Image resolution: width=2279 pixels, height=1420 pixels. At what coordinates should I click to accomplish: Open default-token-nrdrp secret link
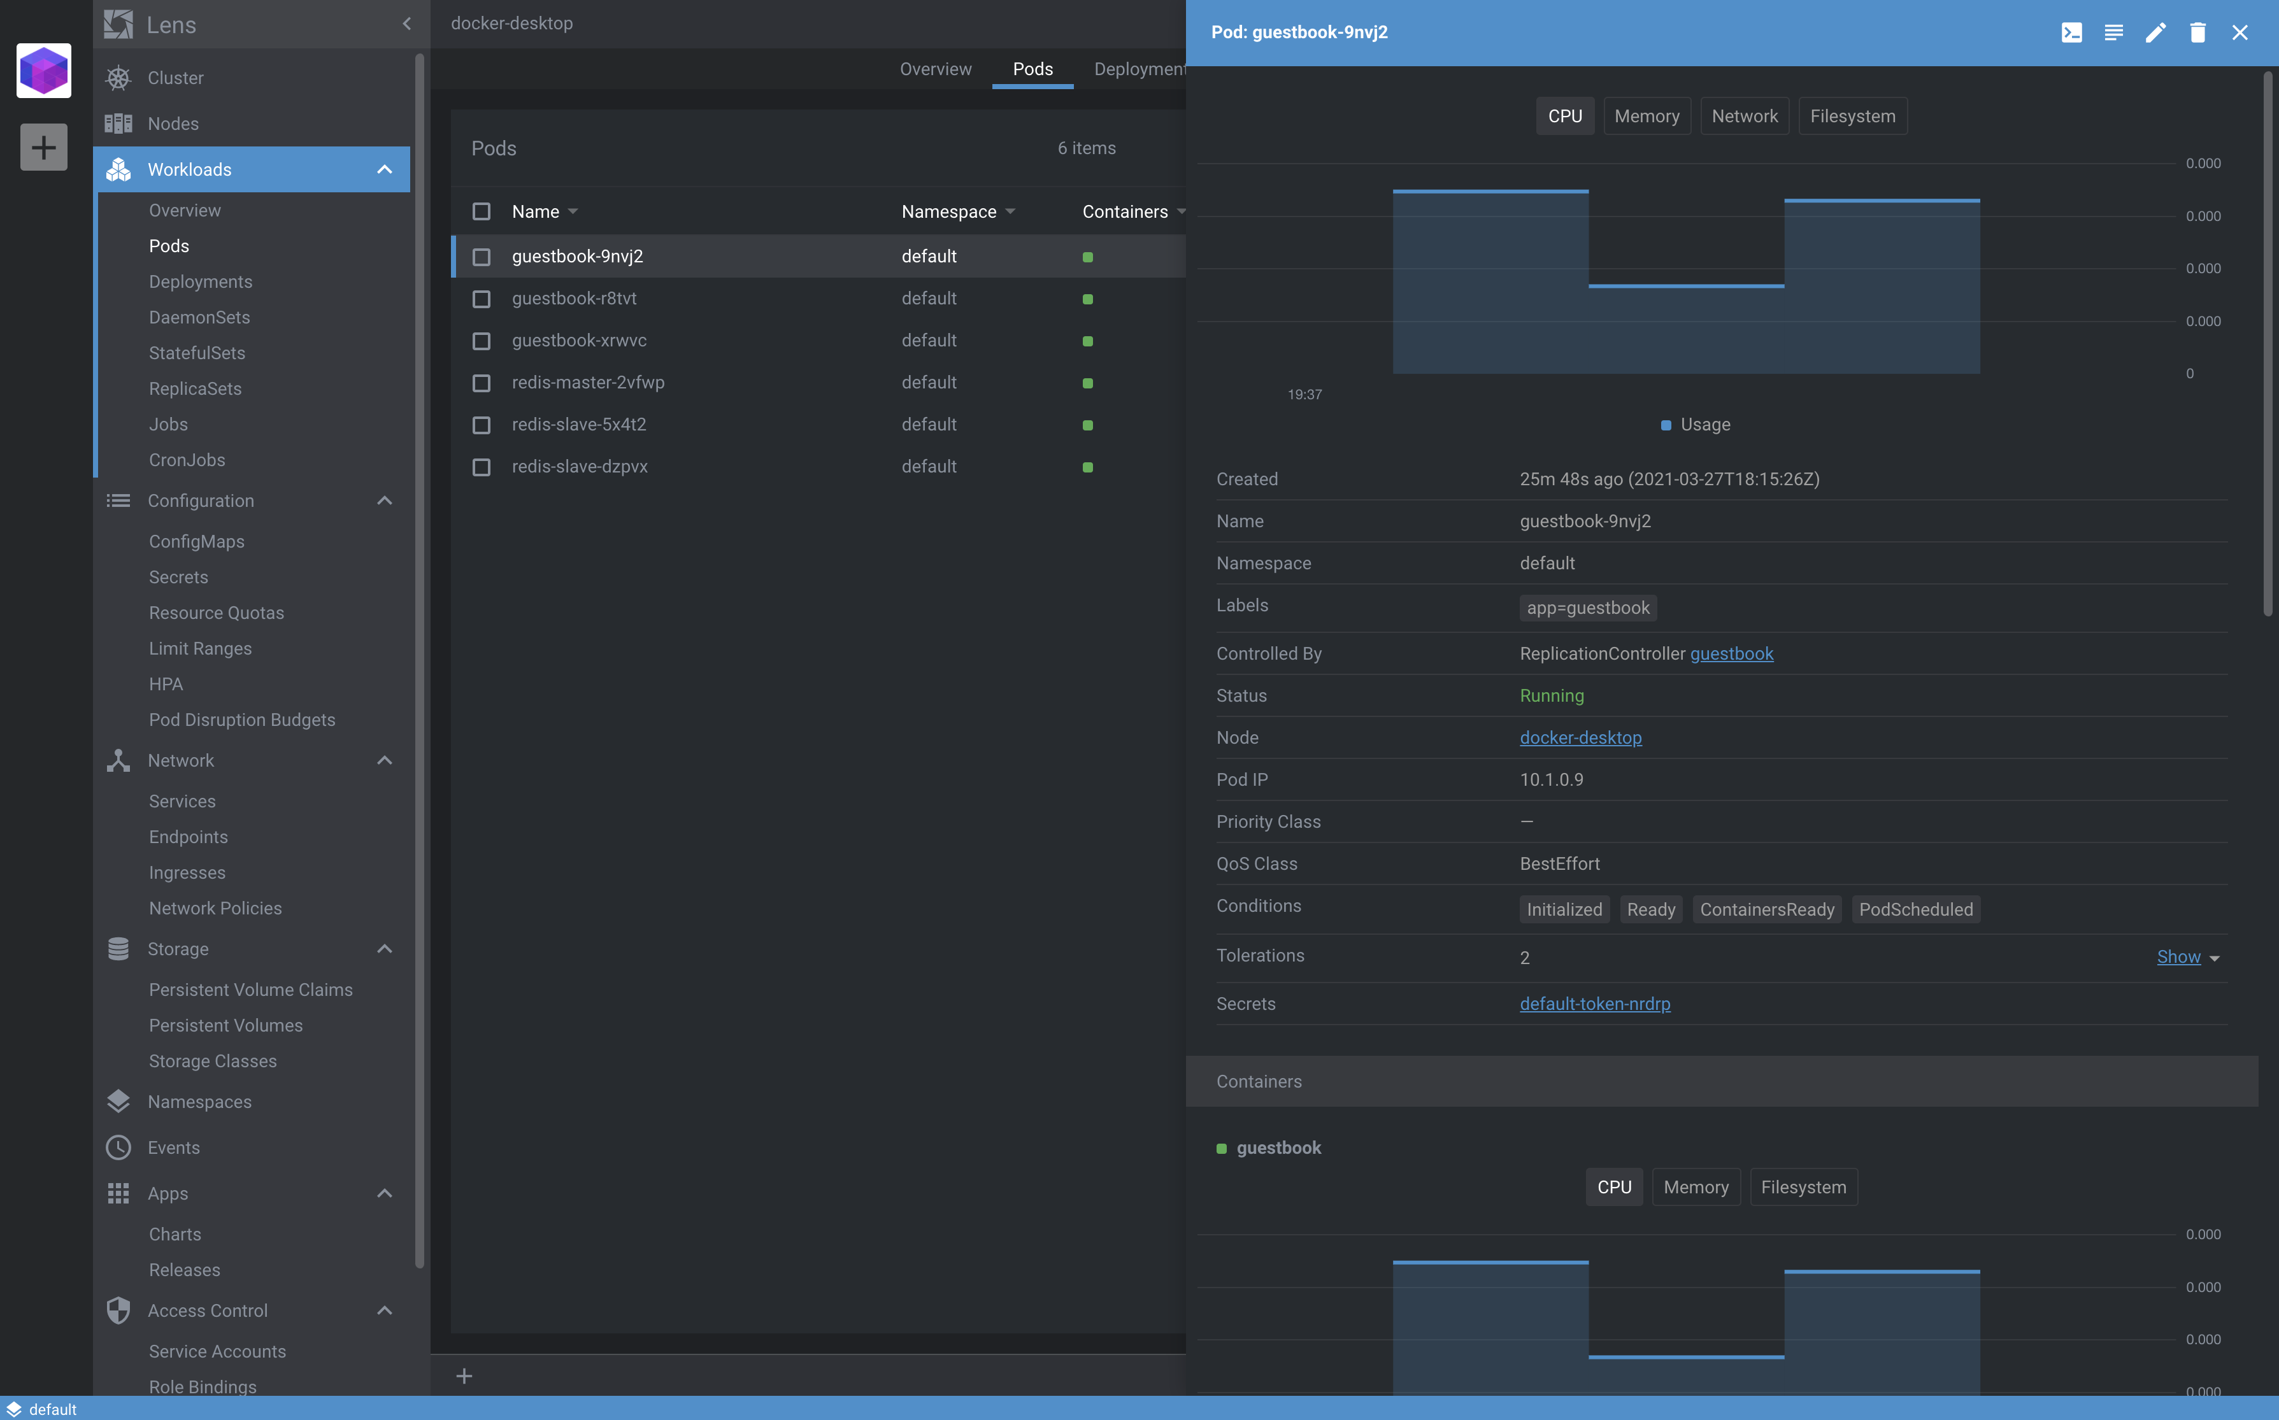(1595, 1004)
